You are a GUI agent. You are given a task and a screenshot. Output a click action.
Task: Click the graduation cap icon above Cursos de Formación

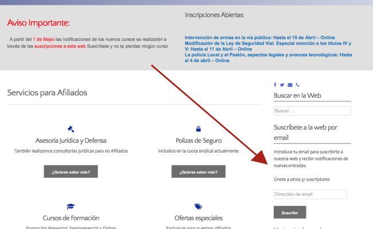(71, 206)
